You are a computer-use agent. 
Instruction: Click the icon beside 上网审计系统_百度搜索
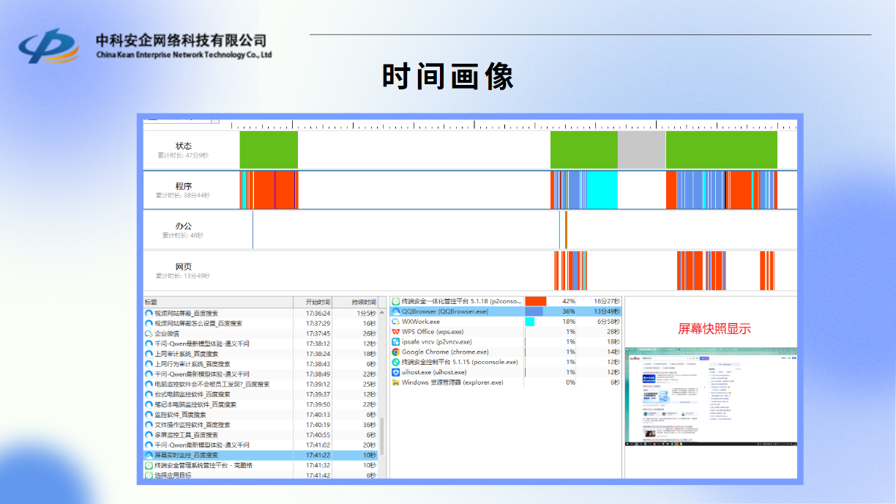pyautogui.click(x=149, y=354)
